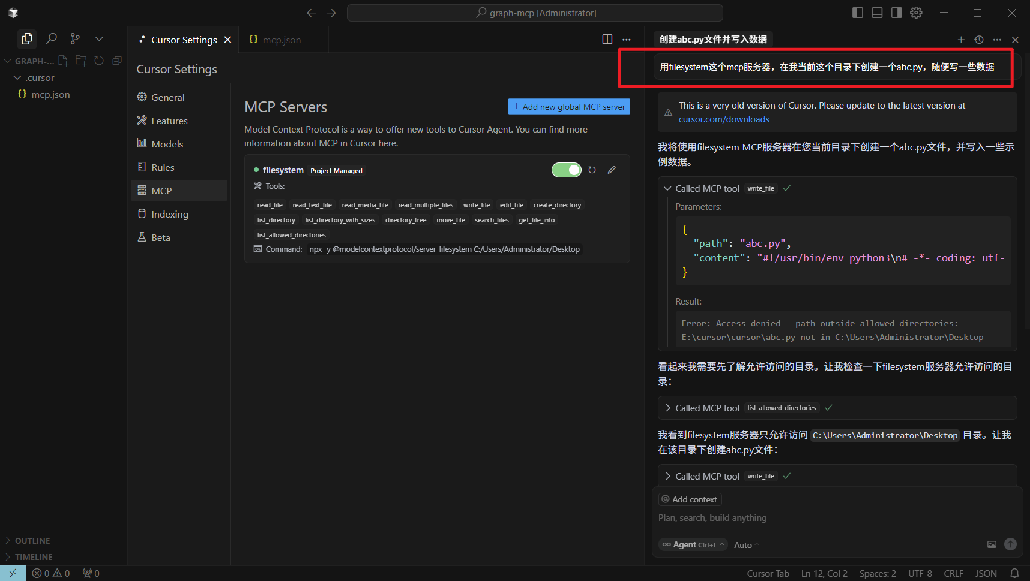The width and height of the screenshot is (1030, 581).
Task: Open chat panel more options ellipsis
Action: click(997, 40)
